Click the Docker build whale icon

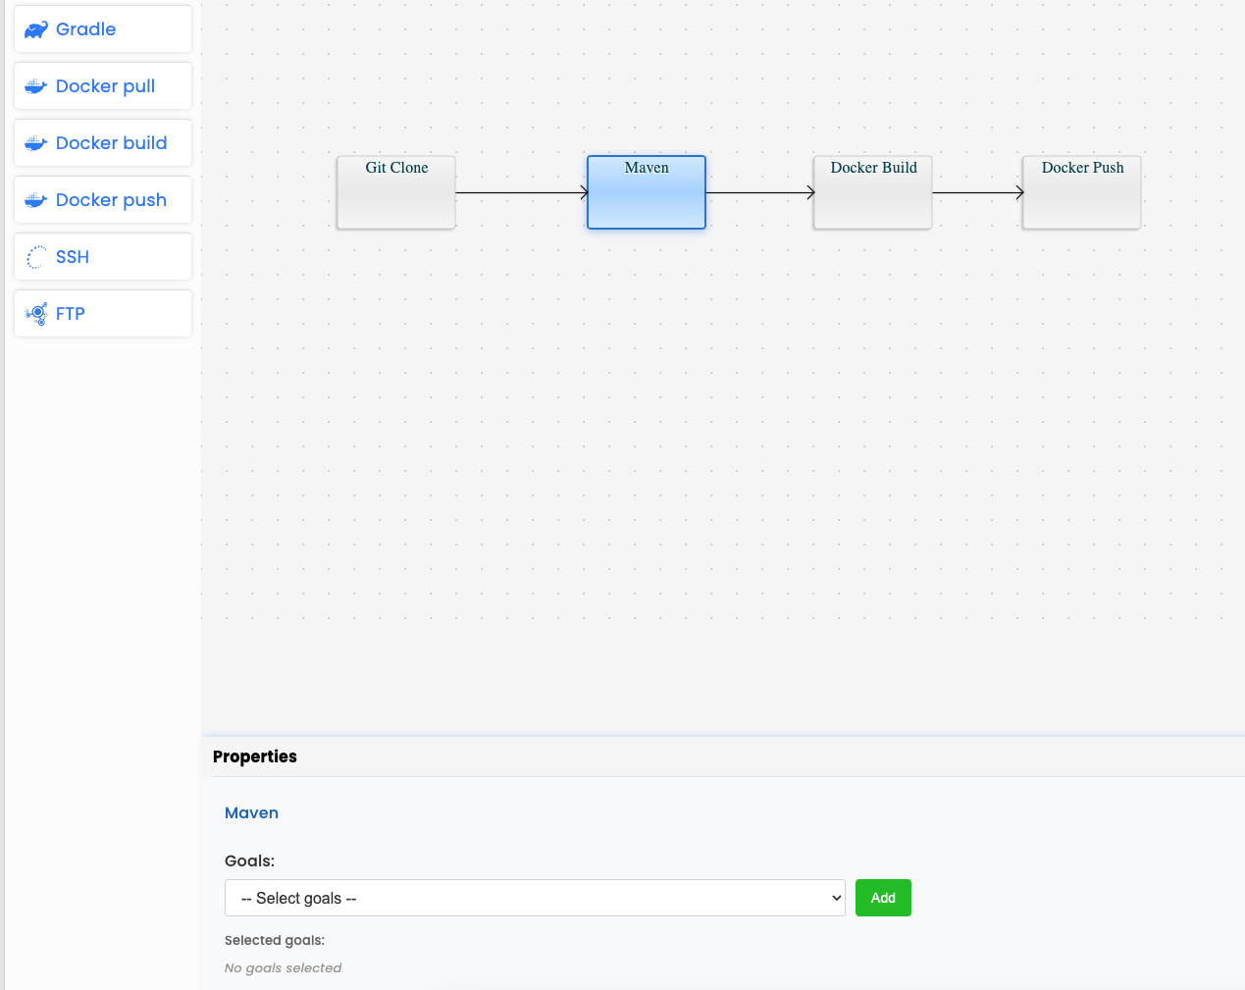click(x=35, y=142)
